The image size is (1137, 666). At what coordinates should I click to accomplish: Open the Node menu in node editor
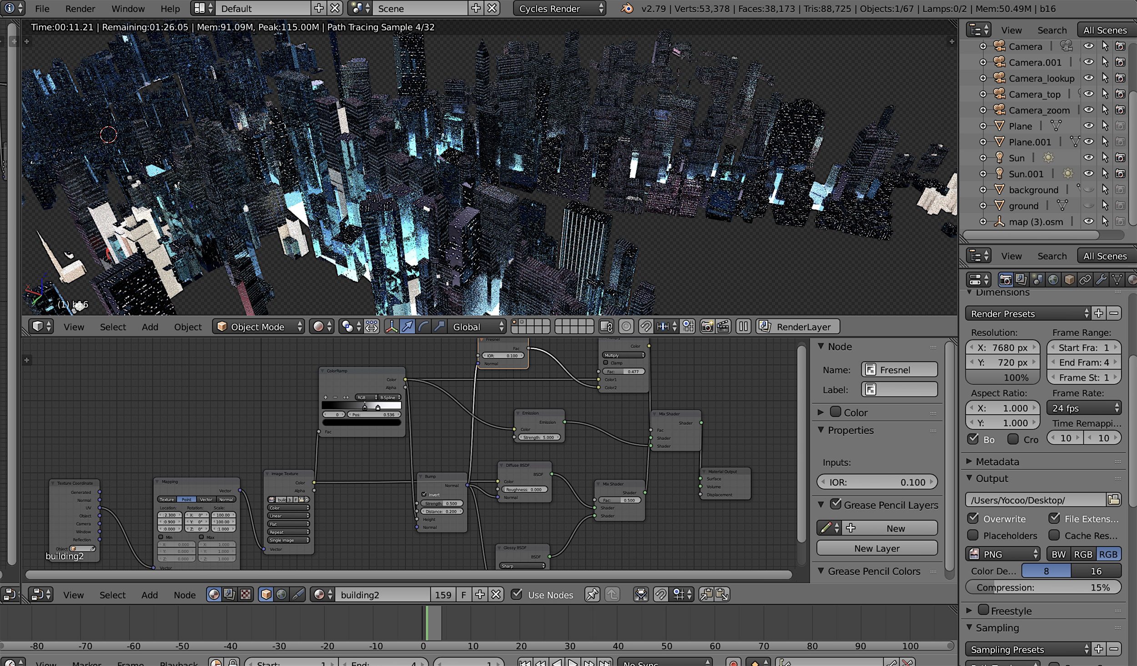coord(185,595)
